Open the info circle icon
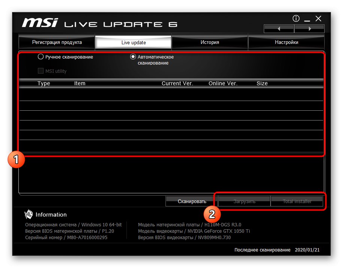 (x=296, y=18)
